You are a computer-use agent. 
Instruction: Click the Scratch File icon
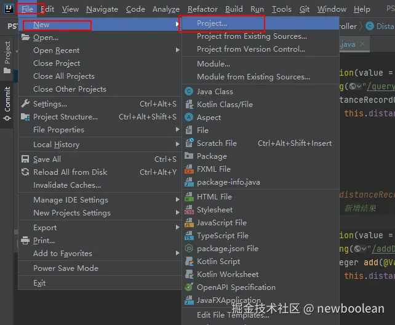(x=190, y=143)
